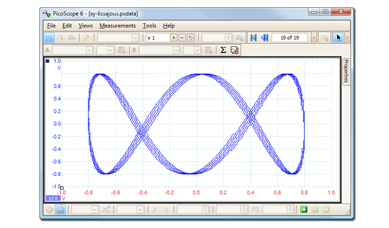Click the 0.6 vertical axis label
The image size is (389, 228).
click(x=57, y=86)
